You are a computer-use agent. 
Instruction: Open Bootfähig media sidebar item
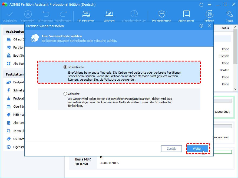15,56
